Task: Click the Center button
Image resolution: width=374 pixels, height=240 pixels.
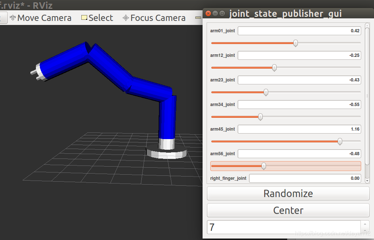Action: 288,210
